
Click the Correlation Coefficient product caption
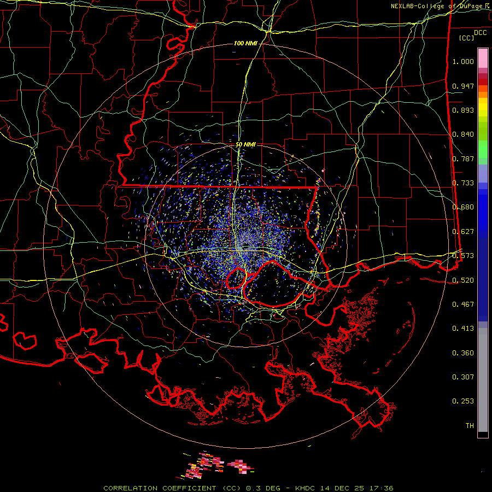[248, 488]
